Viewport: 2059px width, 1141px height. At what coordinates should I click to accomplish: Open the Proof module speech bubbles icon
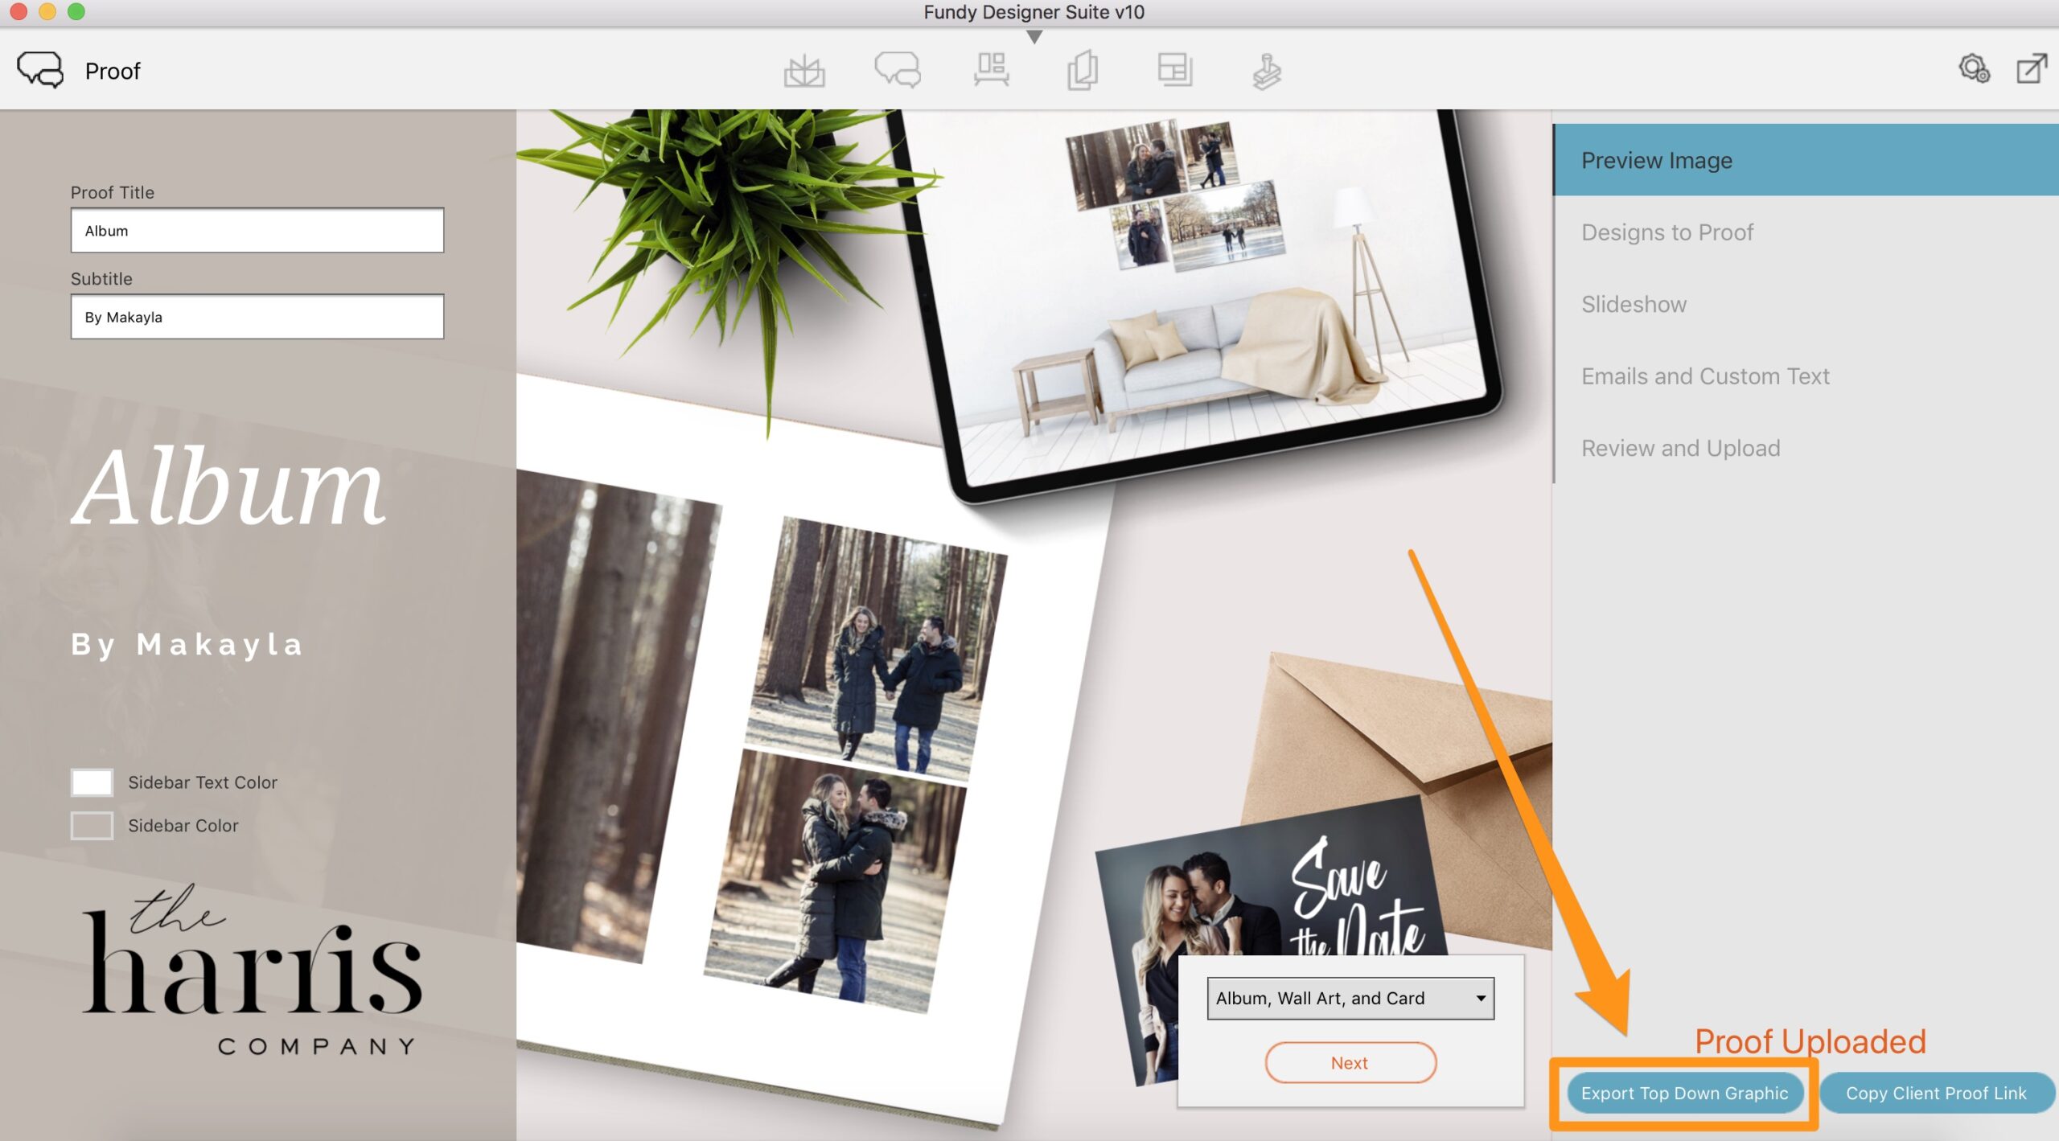pyautogui.click(x=898, y=70)
